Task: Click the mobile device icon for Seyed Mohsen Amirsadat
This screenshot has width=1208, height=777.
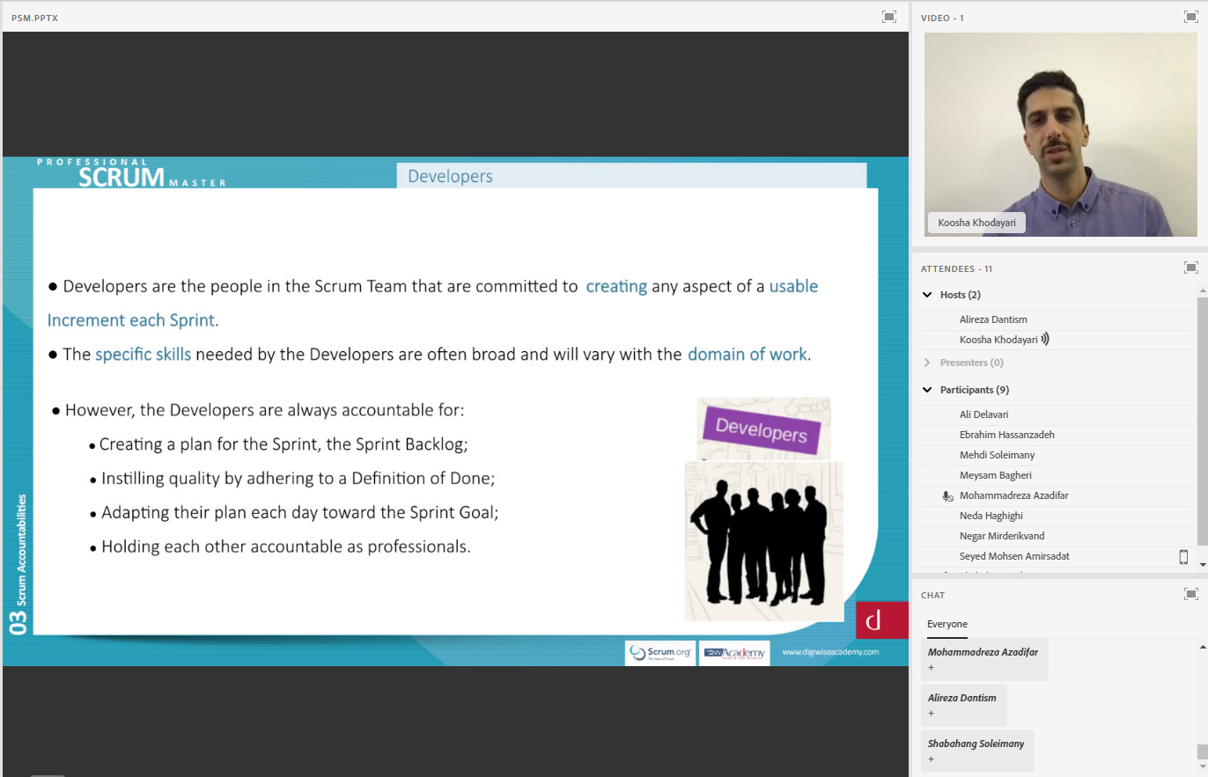Action: tap(1183, 556)
